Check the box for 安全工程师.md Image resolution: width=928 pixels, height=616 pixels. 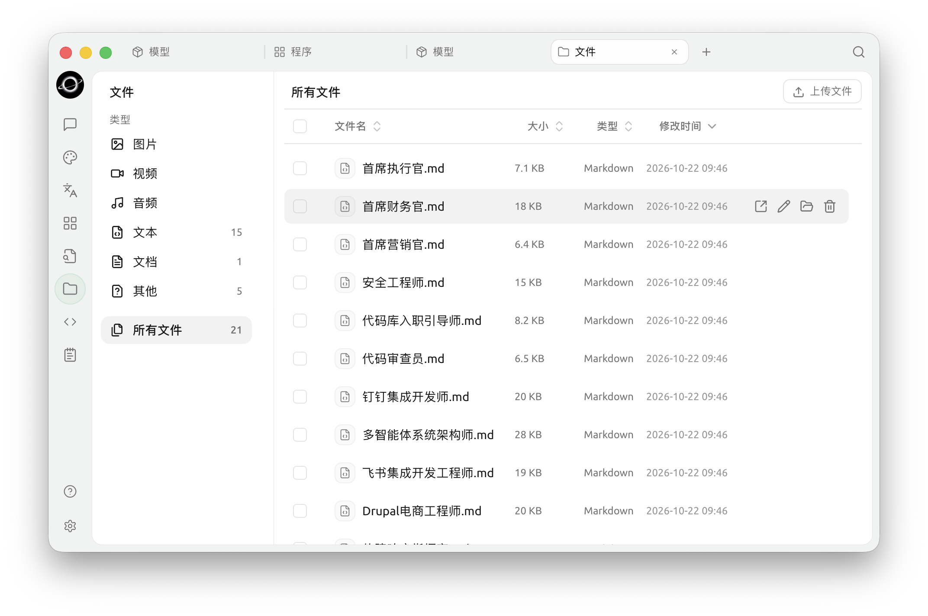point(300,282)
